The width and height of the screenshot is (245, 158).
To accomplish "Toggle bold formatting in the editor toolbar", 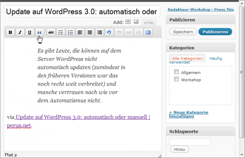I will [x=10, y=32].
